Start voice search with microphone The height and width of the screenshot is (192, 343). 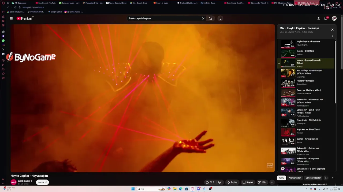pos(220,18)
